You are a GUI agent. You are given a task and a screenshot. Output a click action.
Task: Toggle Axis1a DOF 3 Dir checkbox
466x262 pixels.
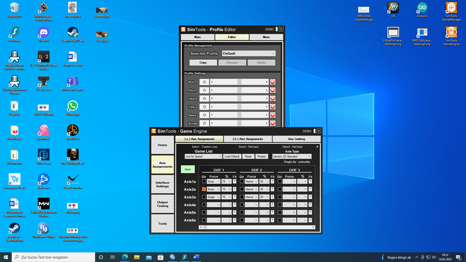[280, 182]
